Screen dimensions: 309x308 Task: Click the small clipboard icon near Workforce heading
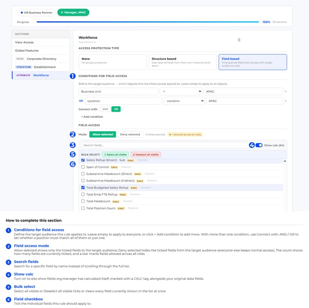pyautogui.click(x=239, y=40)
